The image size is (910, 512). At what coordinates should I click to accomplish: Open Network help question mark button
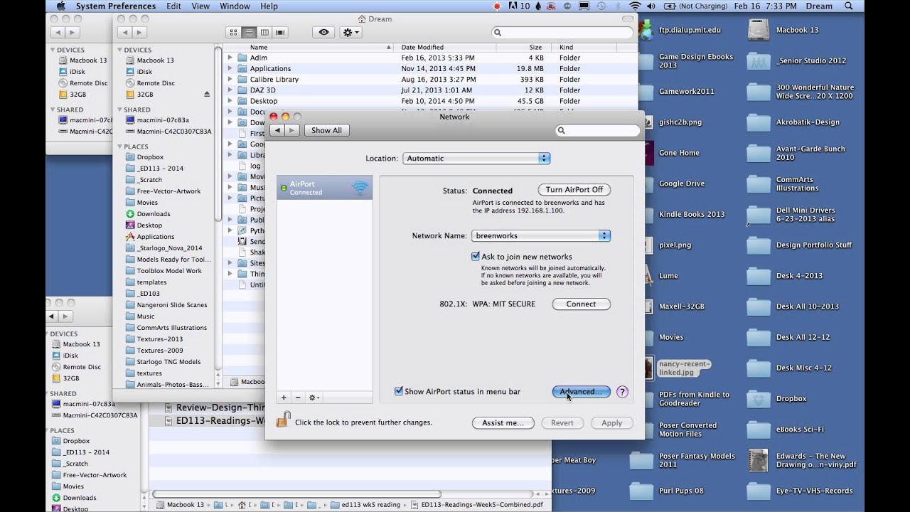tap(622, 392)
